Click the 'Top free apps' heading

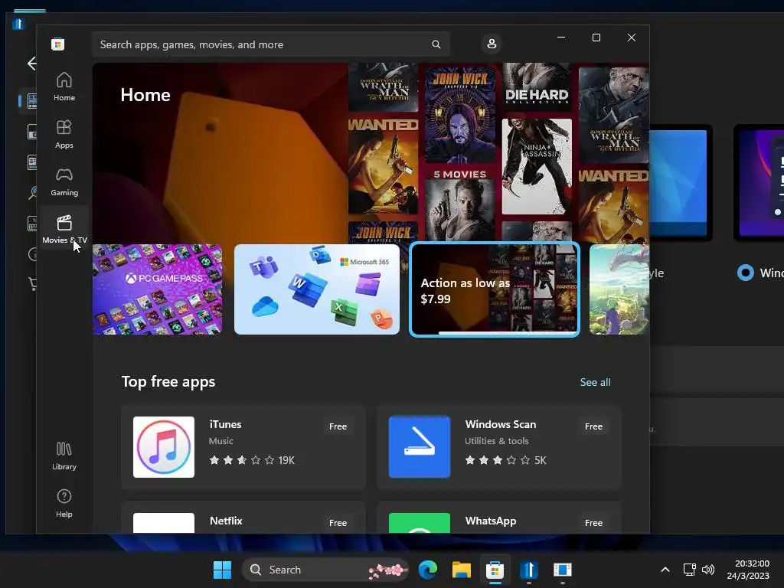coord(168,381)
